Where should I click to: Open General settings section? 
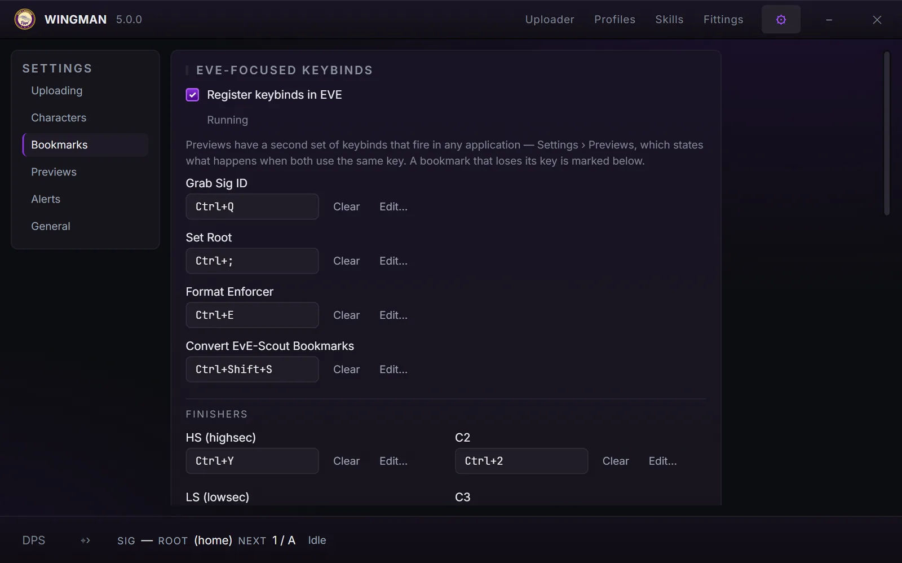point(85,226)
